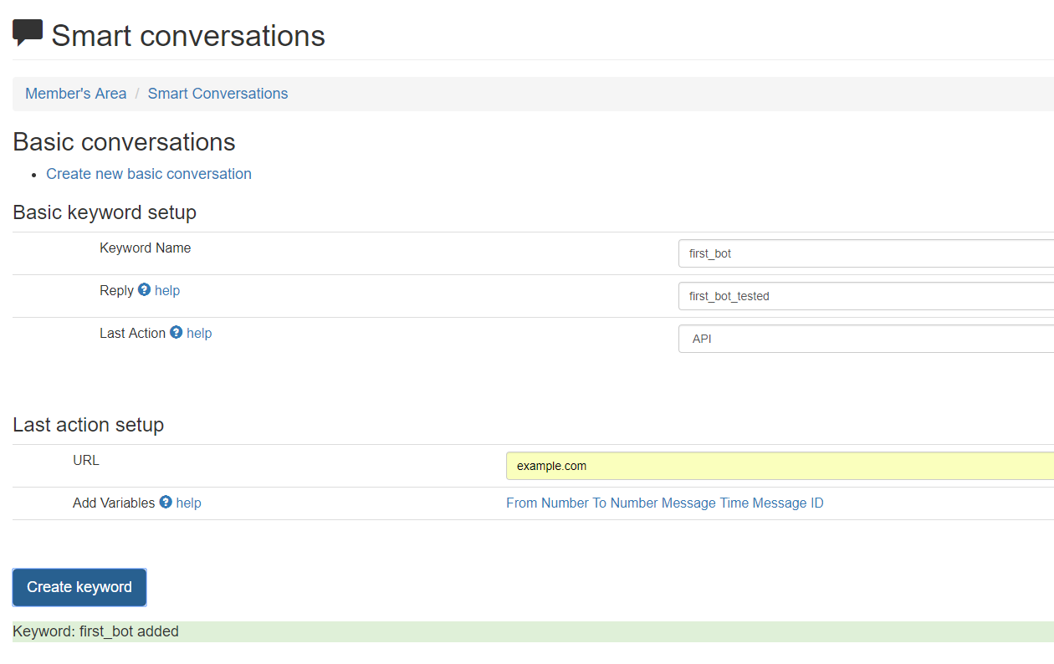
Task: Add the standalone Message variable
Action: [x=688, y=503]
